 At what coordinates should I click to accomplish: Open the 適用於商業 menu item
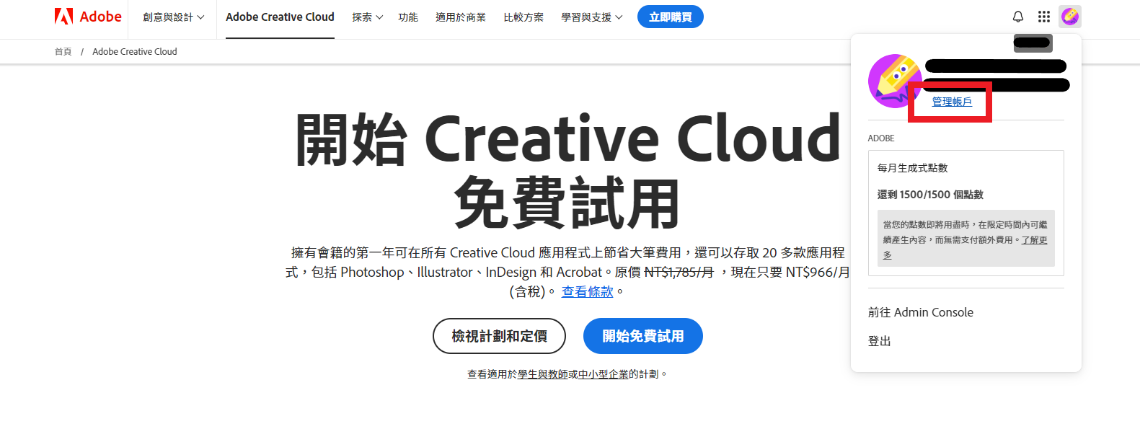point(461,17)
